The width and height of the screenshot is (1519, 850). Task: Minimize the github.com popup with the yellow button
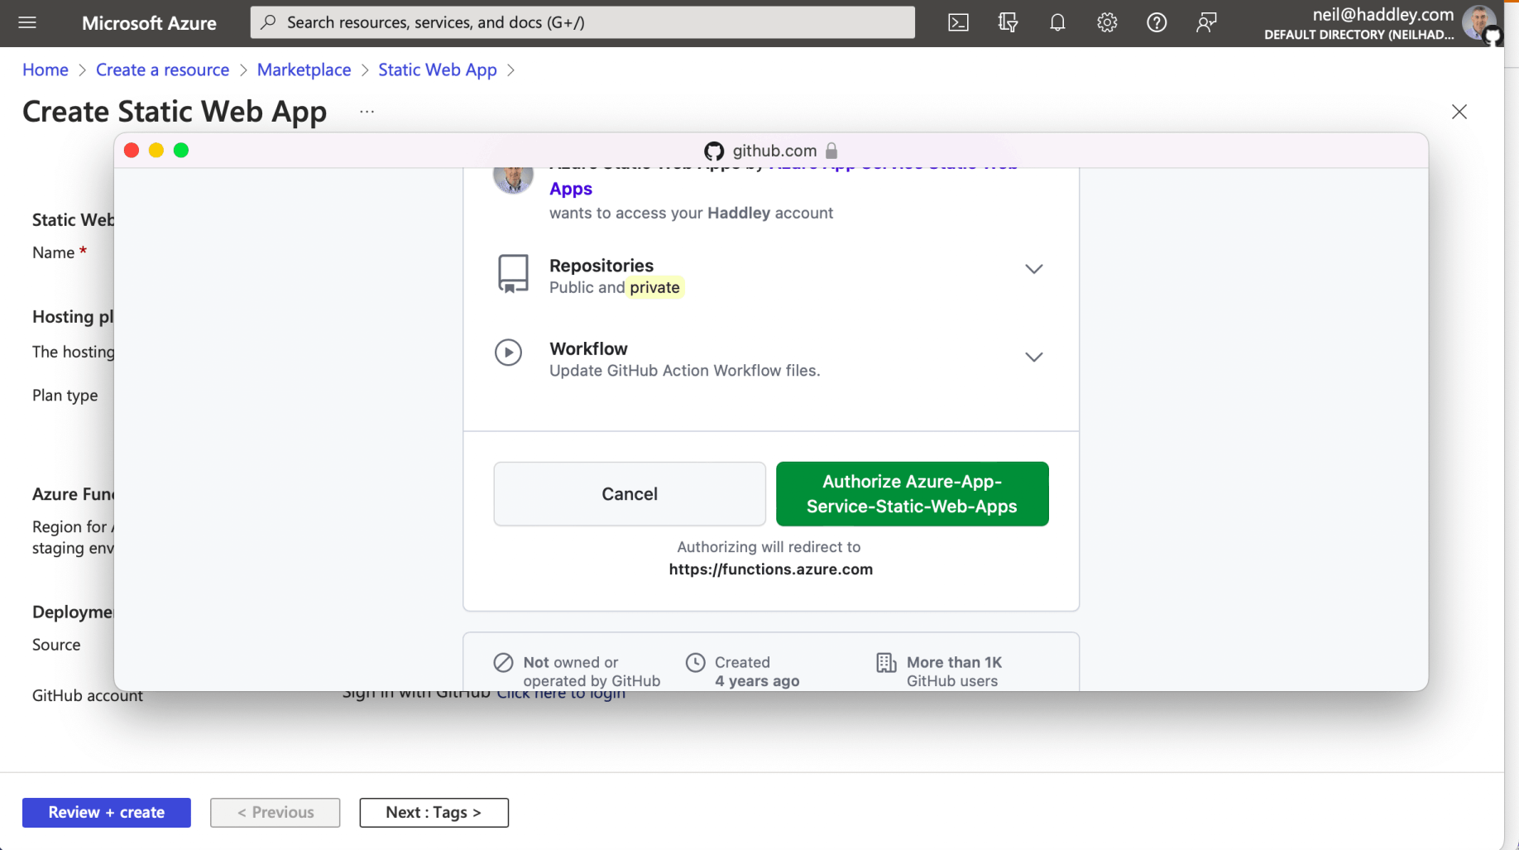click(x=156, y=150)
